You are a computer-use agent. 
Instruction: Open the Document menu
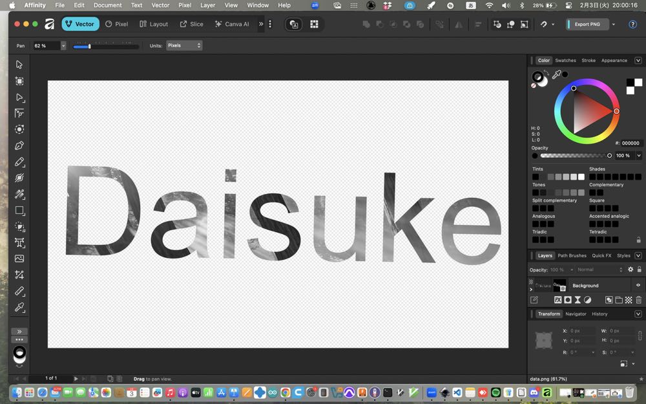[107, 5]
